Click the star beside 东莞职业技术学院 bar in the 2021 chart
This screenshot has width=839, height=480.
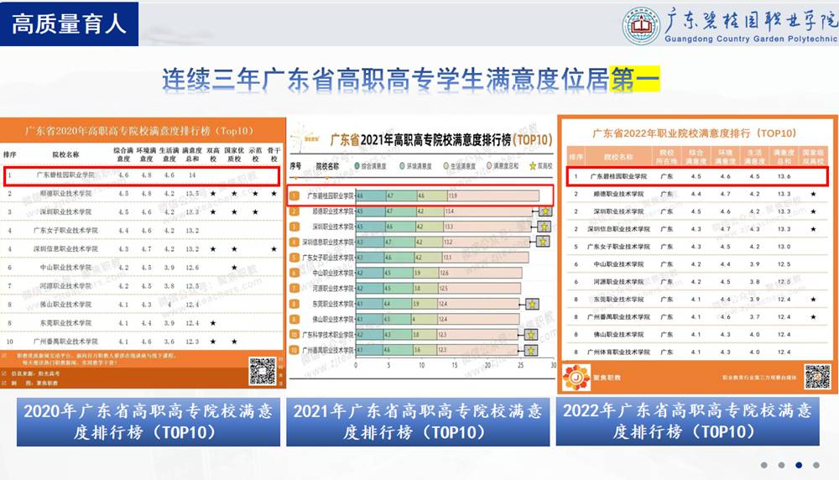click(x=532, y=304)
